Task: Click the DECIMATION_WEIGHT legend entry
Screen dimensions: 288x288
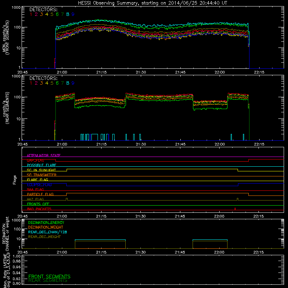Action: click(46, 227)
